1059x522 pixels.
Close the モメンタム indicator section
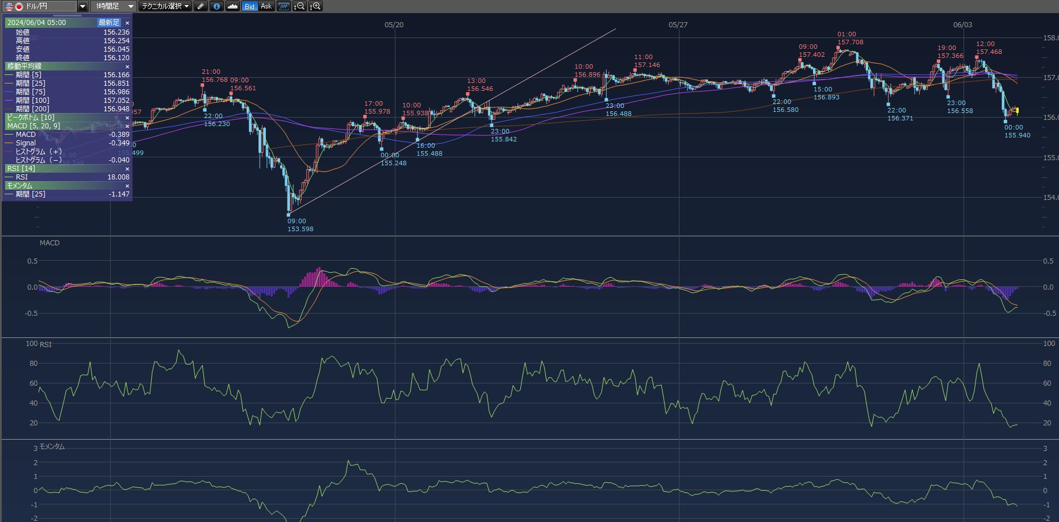127,186
